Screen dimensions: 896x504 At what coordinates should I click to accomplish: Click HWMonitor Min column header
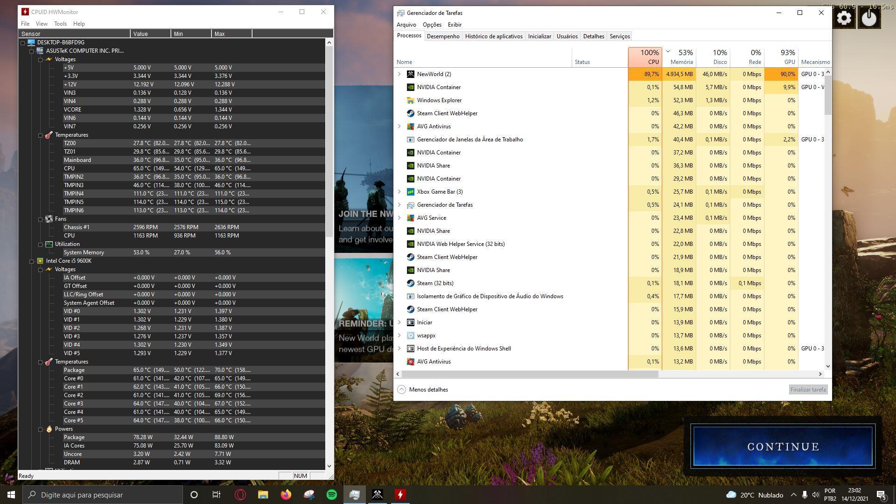coord(190,34)
